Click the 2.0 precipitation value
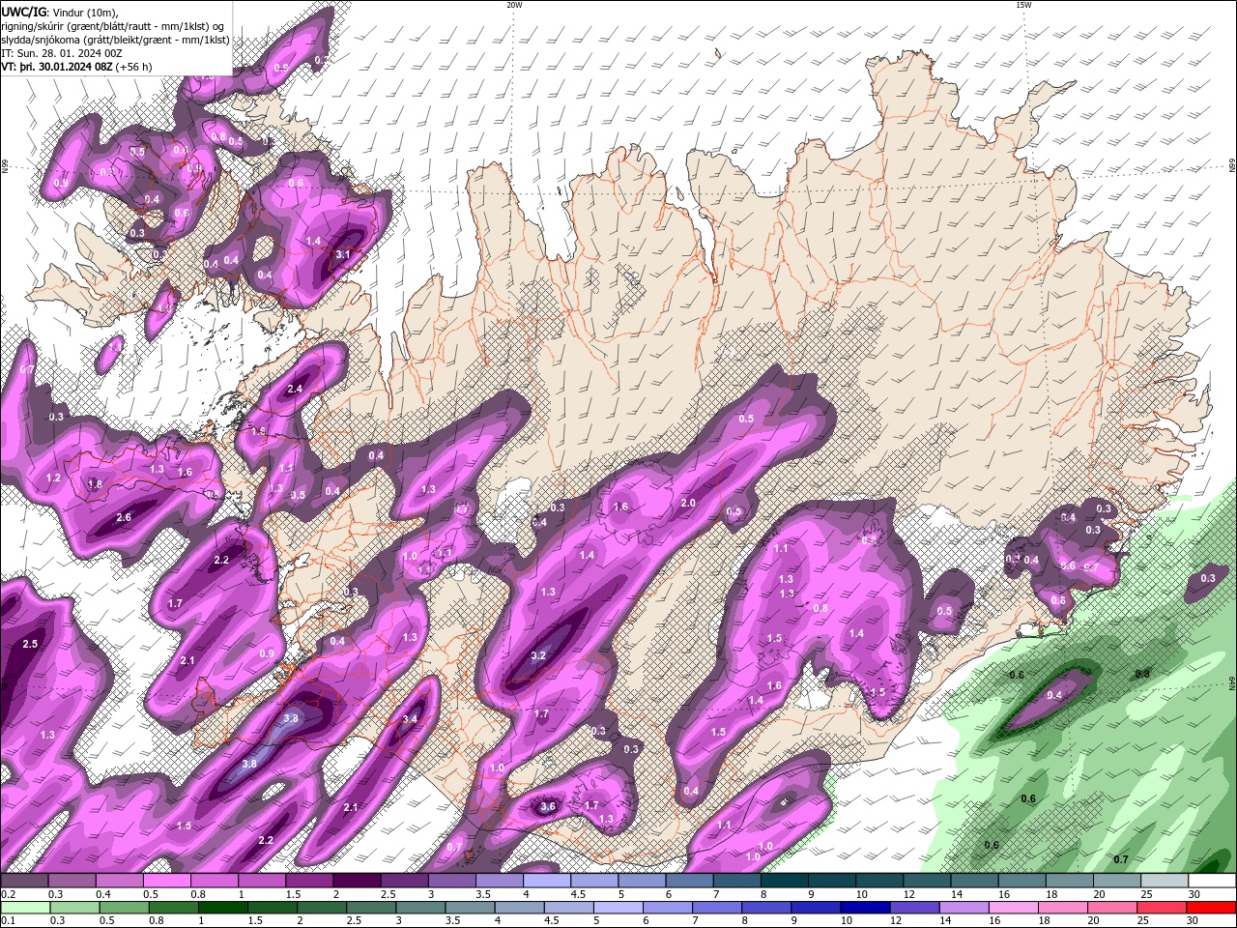Screen dimensions: 1237x928 click(x=688, y=503)
